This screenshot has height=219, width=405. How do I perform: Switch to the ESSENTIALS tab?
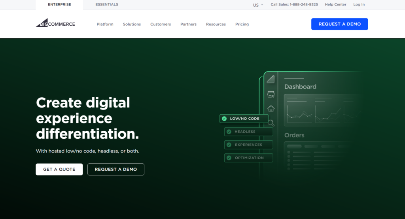tap(107, 5)
